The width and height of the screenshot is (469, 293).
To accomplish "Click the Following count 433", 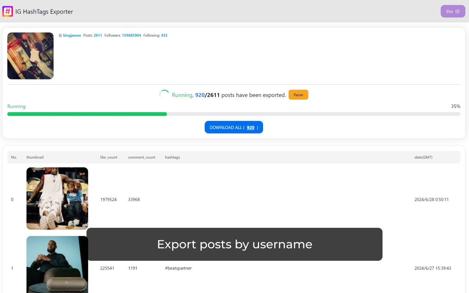I will pyautogui.click(x=164, y=36).
